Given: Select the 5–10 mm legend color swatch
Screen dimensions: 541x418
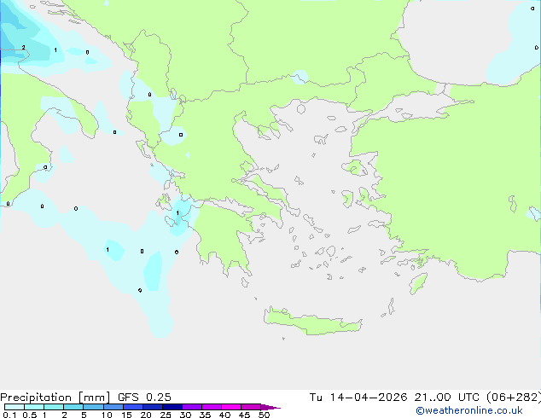Looking at the screenshot, I should 93,407.
